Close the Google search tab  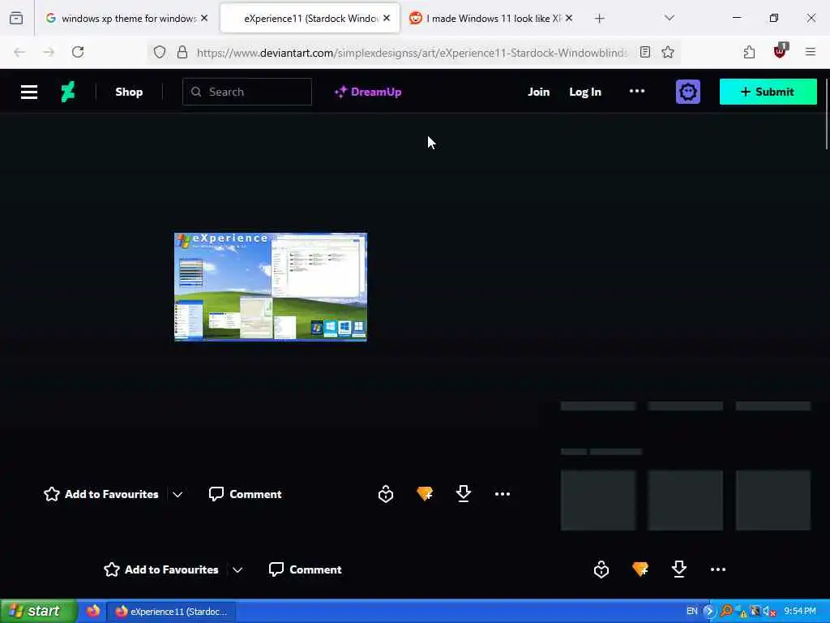204,18
